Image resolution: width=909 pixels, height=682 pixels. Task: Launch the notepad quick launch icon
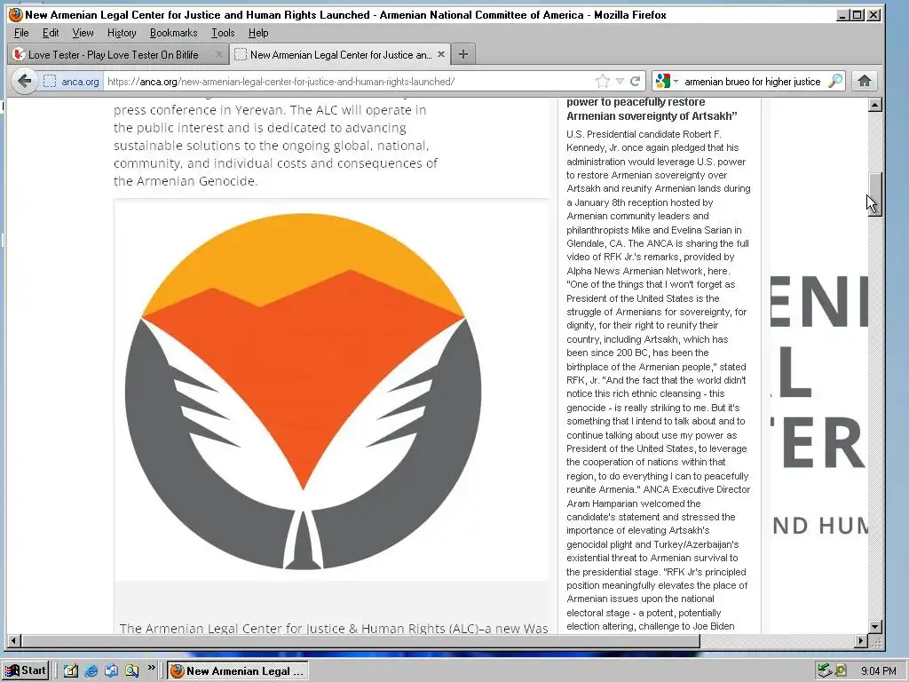71,670
